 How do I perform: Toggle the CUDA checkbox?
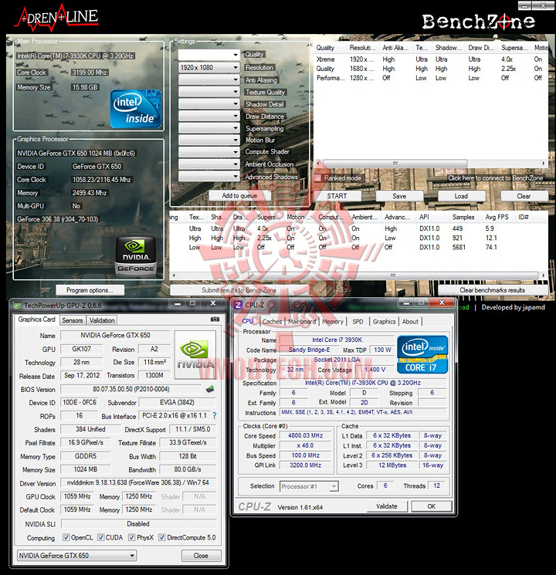[100, 537]
